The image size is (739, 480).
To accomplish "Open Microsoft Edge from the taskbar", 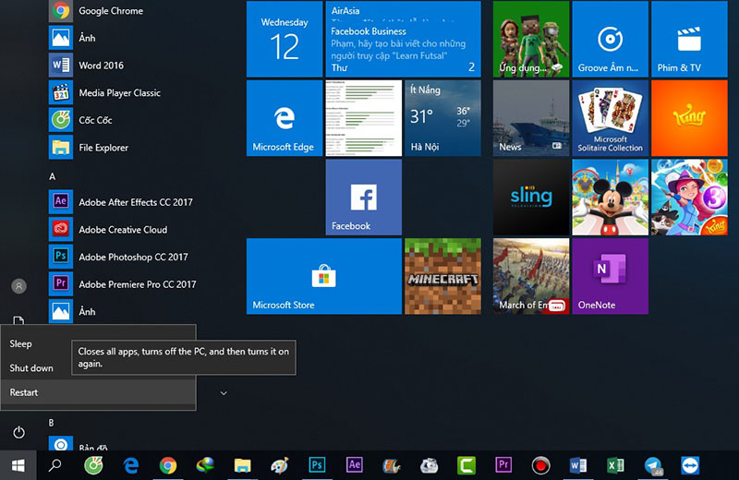I will coord(130,465).
